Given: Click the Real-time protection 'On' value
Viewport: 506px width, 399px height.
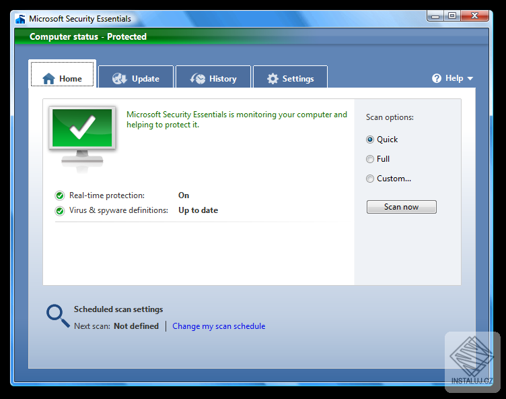Looking at the screenshot, I should point(184,195).
